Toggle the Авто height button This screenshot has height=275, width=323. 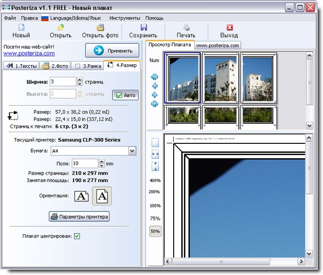pyautogui.click(x=125, y=95)
